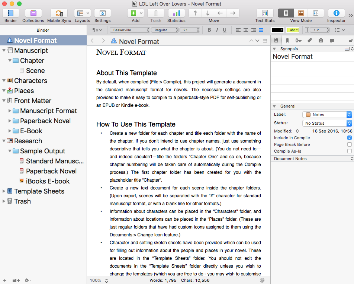The image size is (354, 284).
Task: Align text right
Action: [x=254, y=30]
